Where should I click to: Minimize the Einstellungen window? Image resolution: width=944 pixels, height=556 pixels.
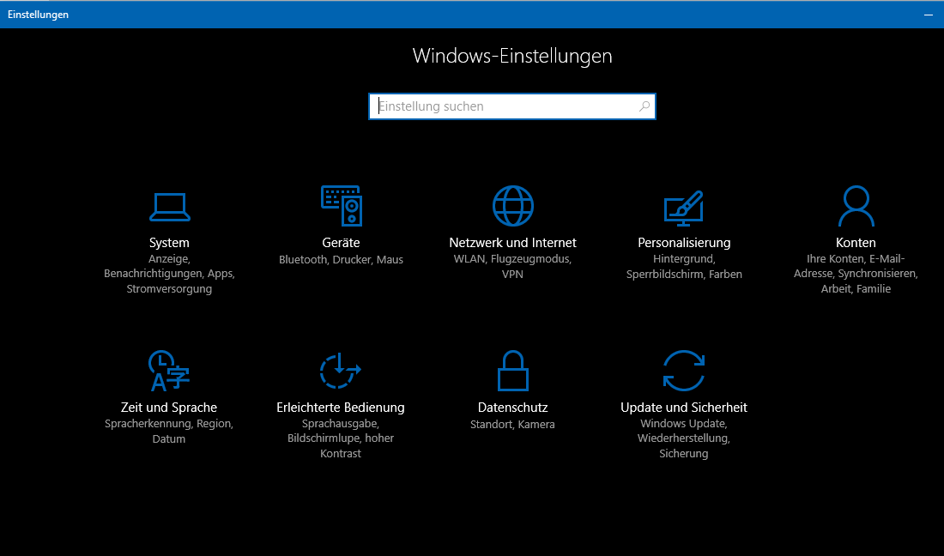coord(929,15)
